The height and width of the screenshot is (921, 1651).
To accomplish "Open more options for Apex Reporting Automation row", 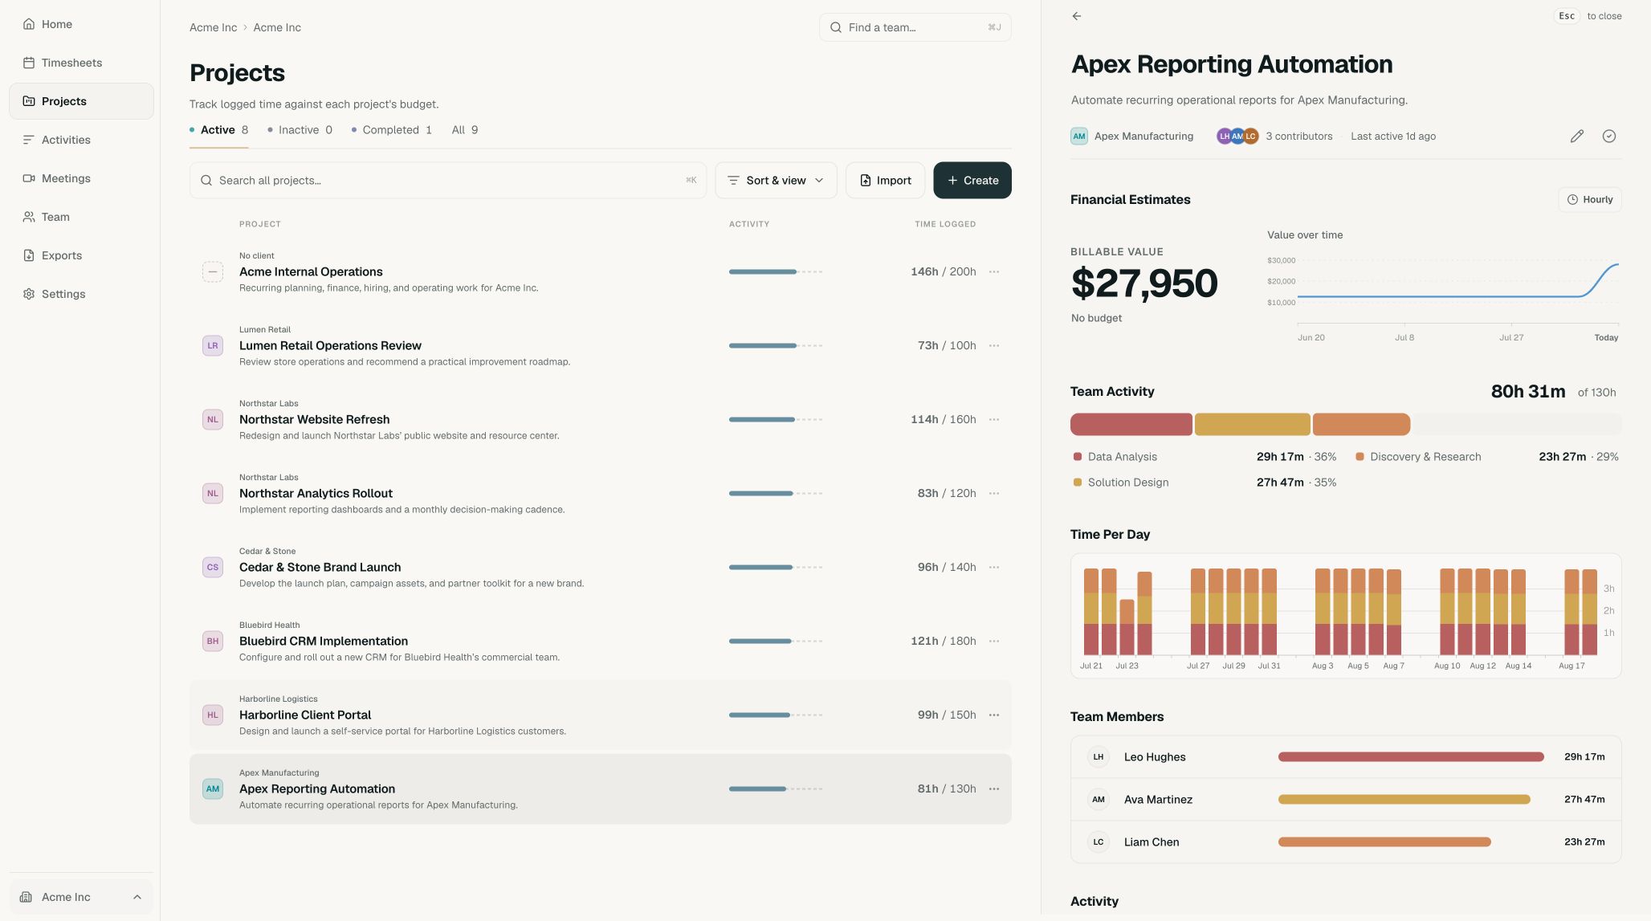I will click(x=994, y=789).
